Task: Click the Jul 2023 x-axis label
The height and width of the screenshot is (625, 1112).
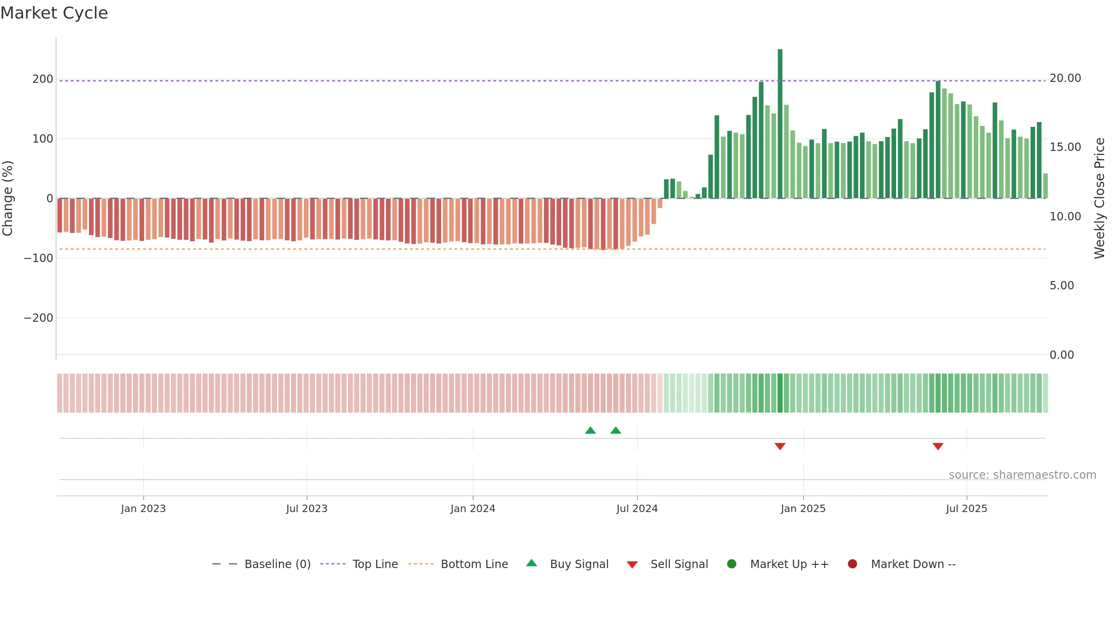Action: click(x=307, y=508)
